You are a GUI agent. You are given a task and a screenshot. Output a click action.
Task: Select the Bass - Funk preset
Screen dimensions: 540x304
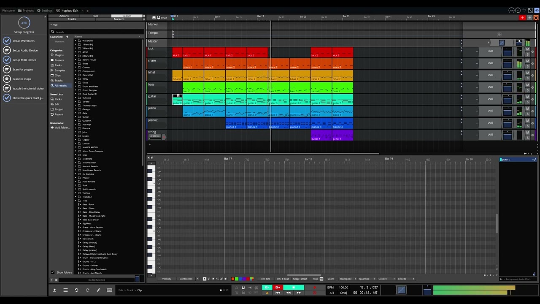[88, 204]
